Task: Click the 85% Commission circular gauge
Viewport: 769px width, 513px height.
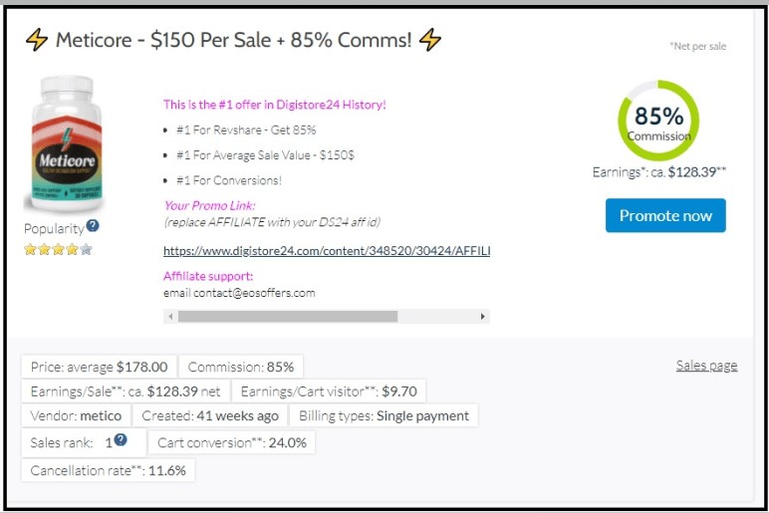Action: tap(658, 121)
